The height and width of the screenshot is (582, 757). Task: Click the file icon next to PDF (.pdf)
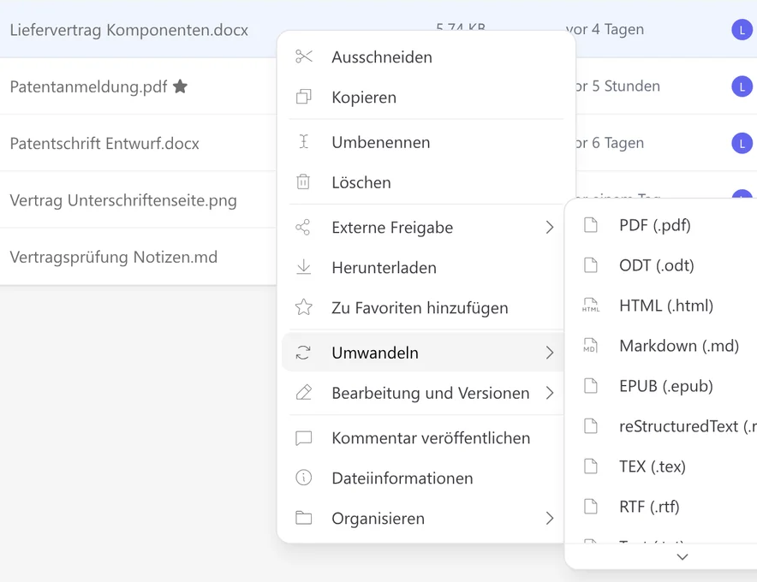click(590, 225)
